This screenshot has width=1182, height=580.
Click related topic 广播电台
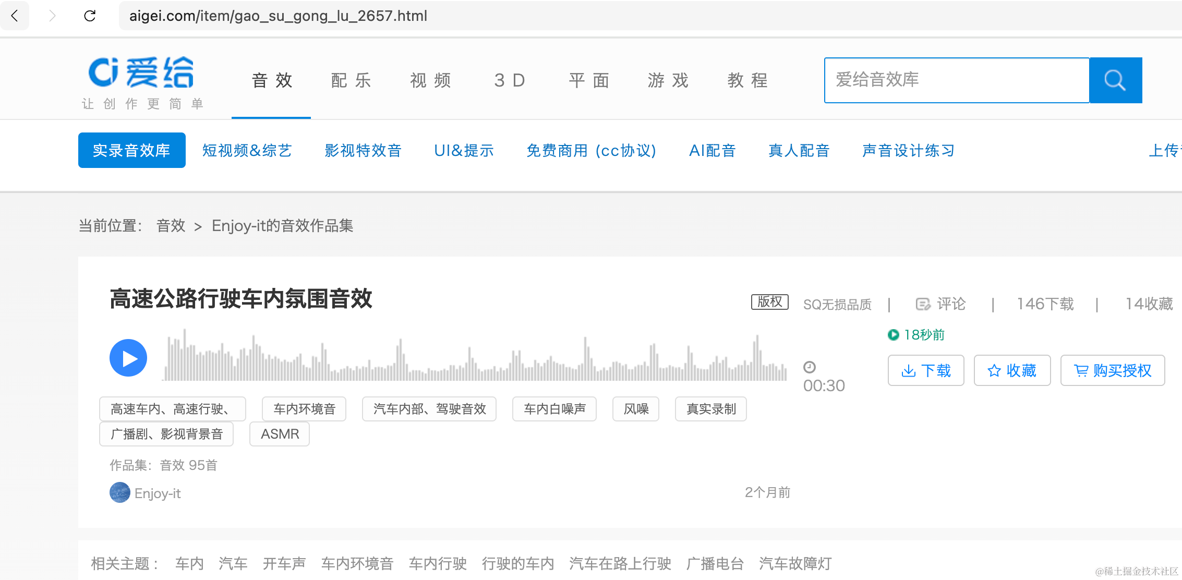pos(715,563)
